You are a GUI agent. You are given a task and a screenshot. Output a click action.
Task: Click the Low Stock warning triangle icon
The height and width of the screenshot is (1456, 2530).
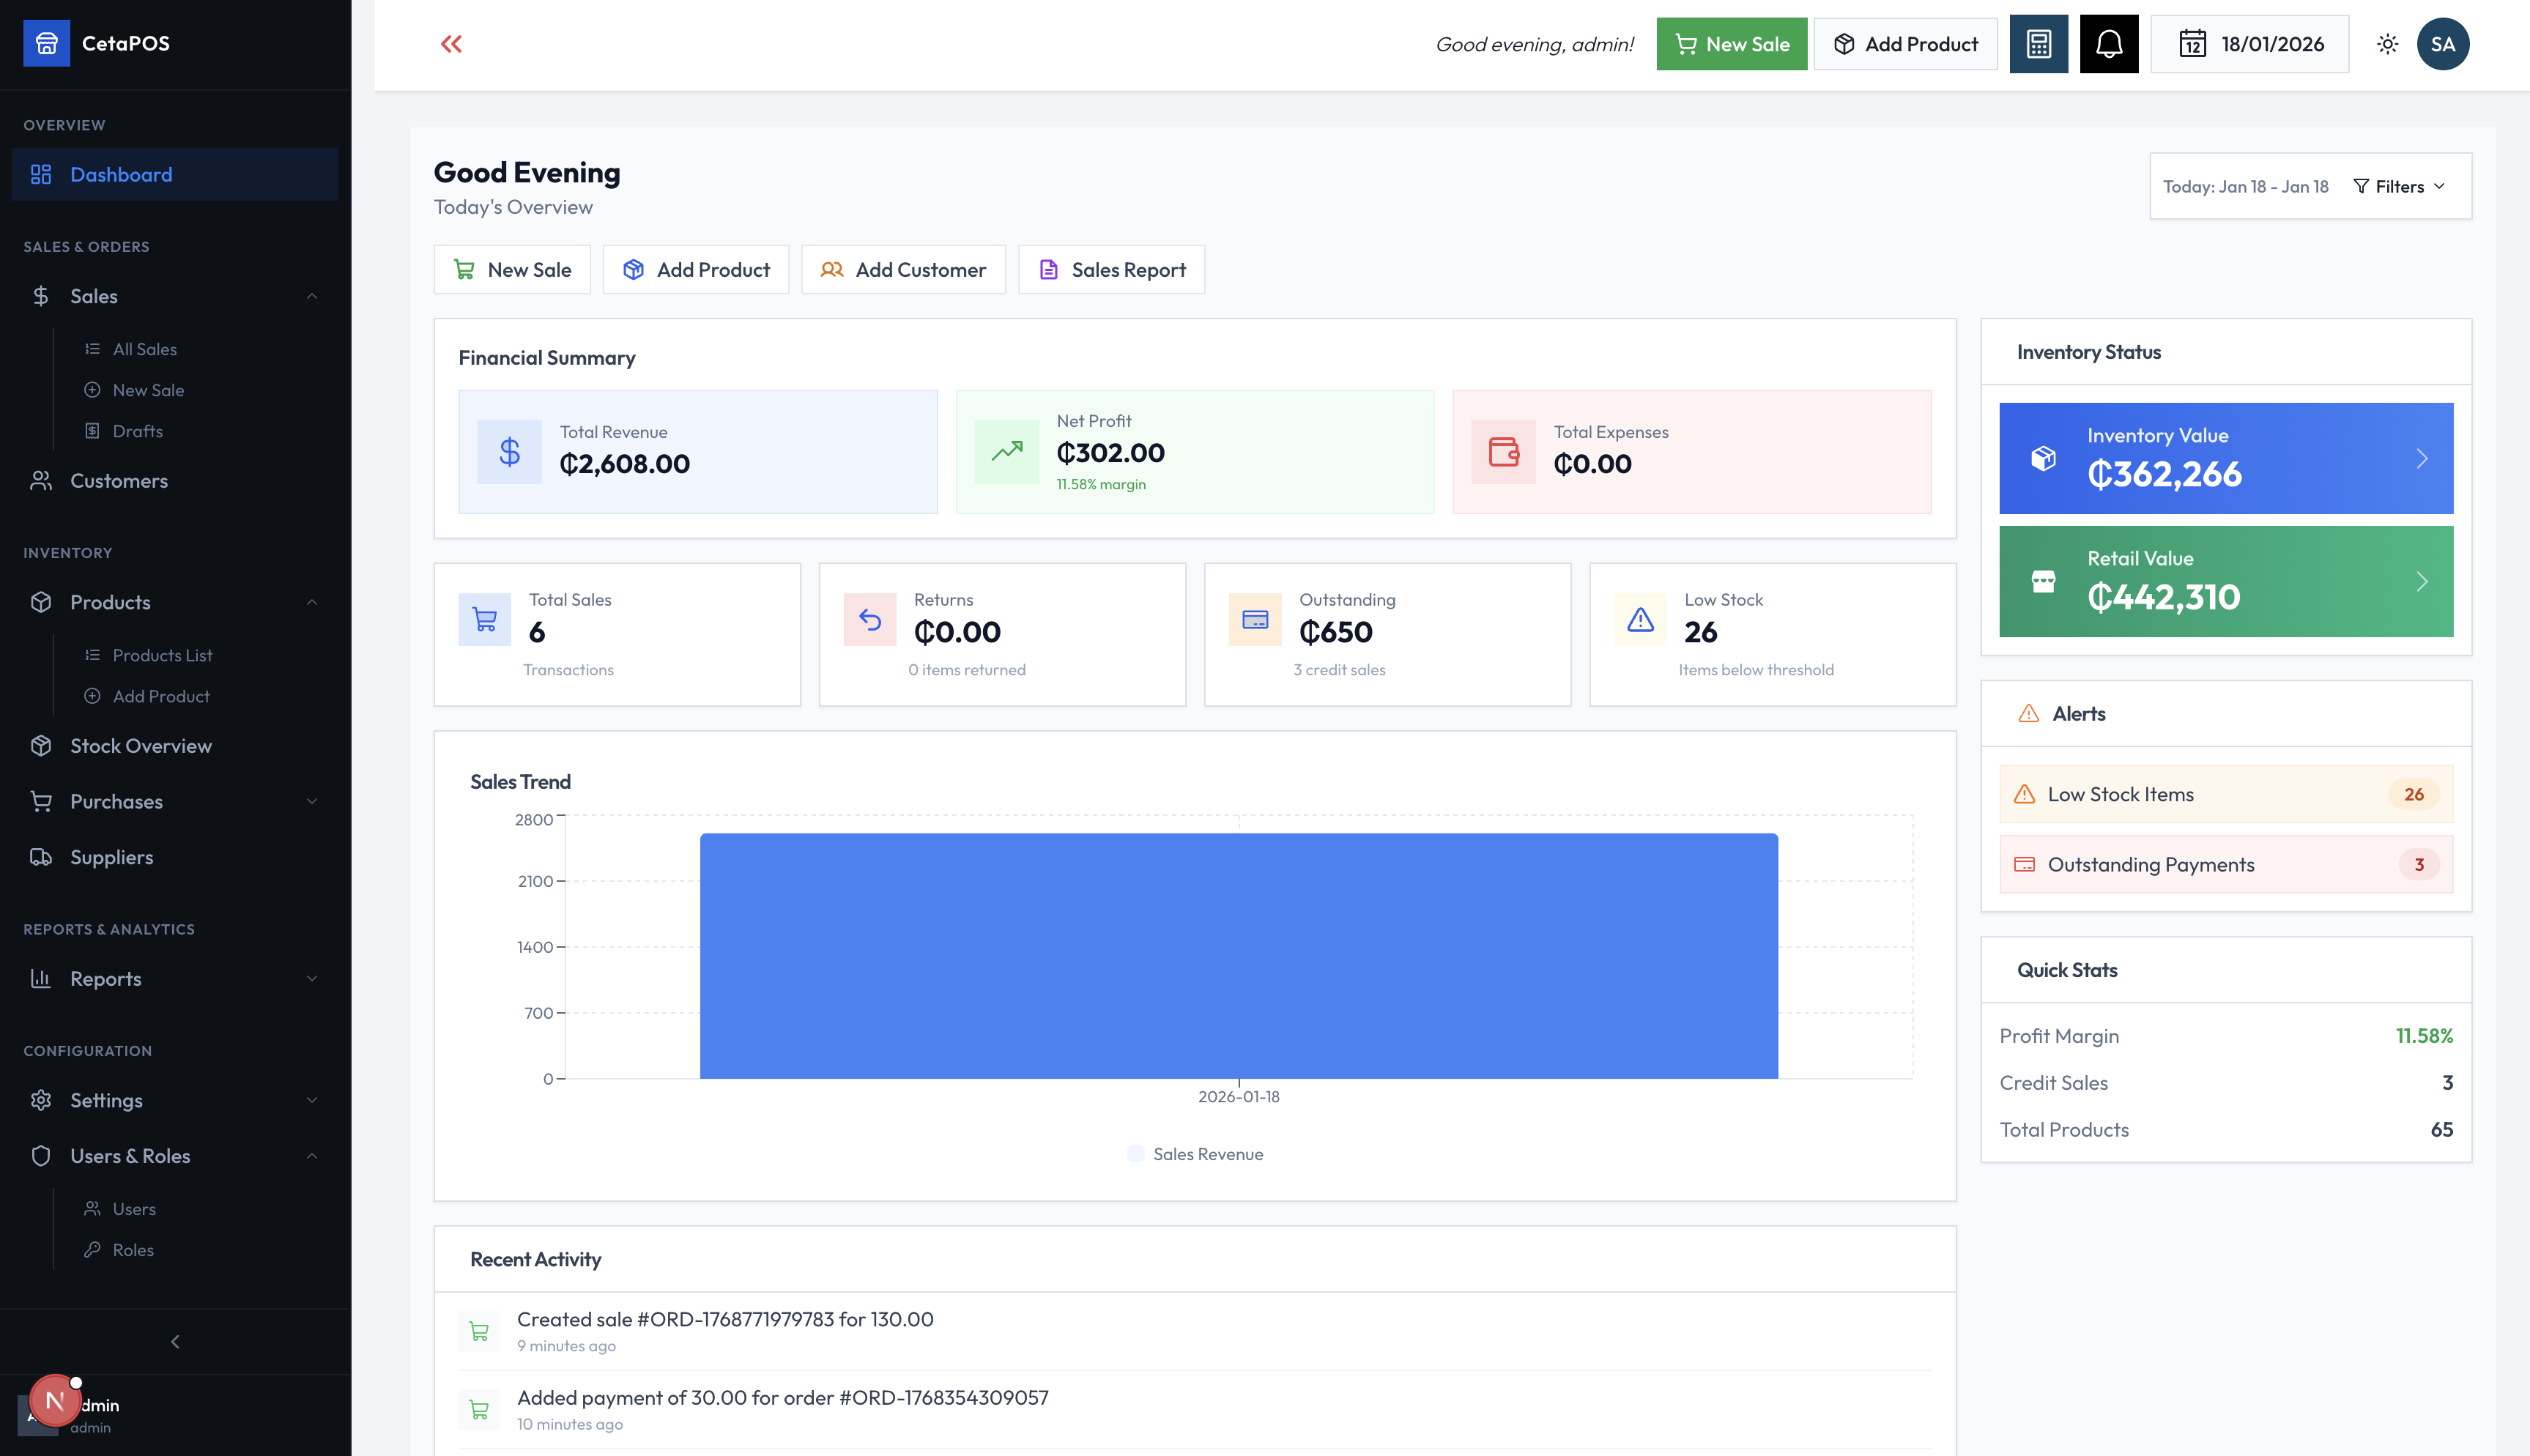(x=1639, y=620)
